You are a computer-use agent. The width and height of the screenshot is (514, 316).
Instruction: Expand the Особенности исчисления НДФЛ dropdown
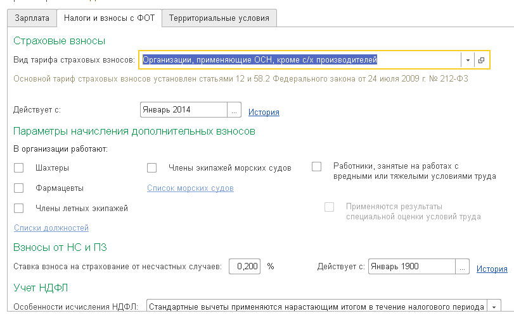click(494, 307)
